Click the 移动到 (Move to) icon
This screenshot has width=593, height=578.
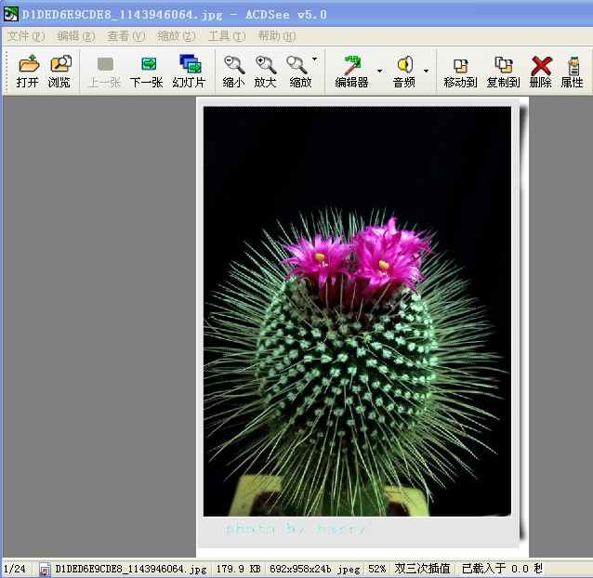point(460,71)
